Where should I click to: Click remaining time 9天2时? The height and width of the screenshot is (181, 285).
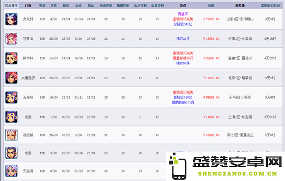tap(270, 78)
